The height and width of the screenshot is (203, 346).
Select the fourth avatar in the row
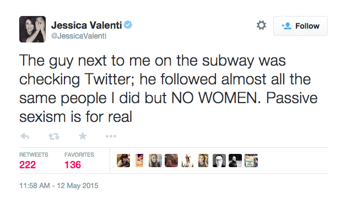point(171,161)
